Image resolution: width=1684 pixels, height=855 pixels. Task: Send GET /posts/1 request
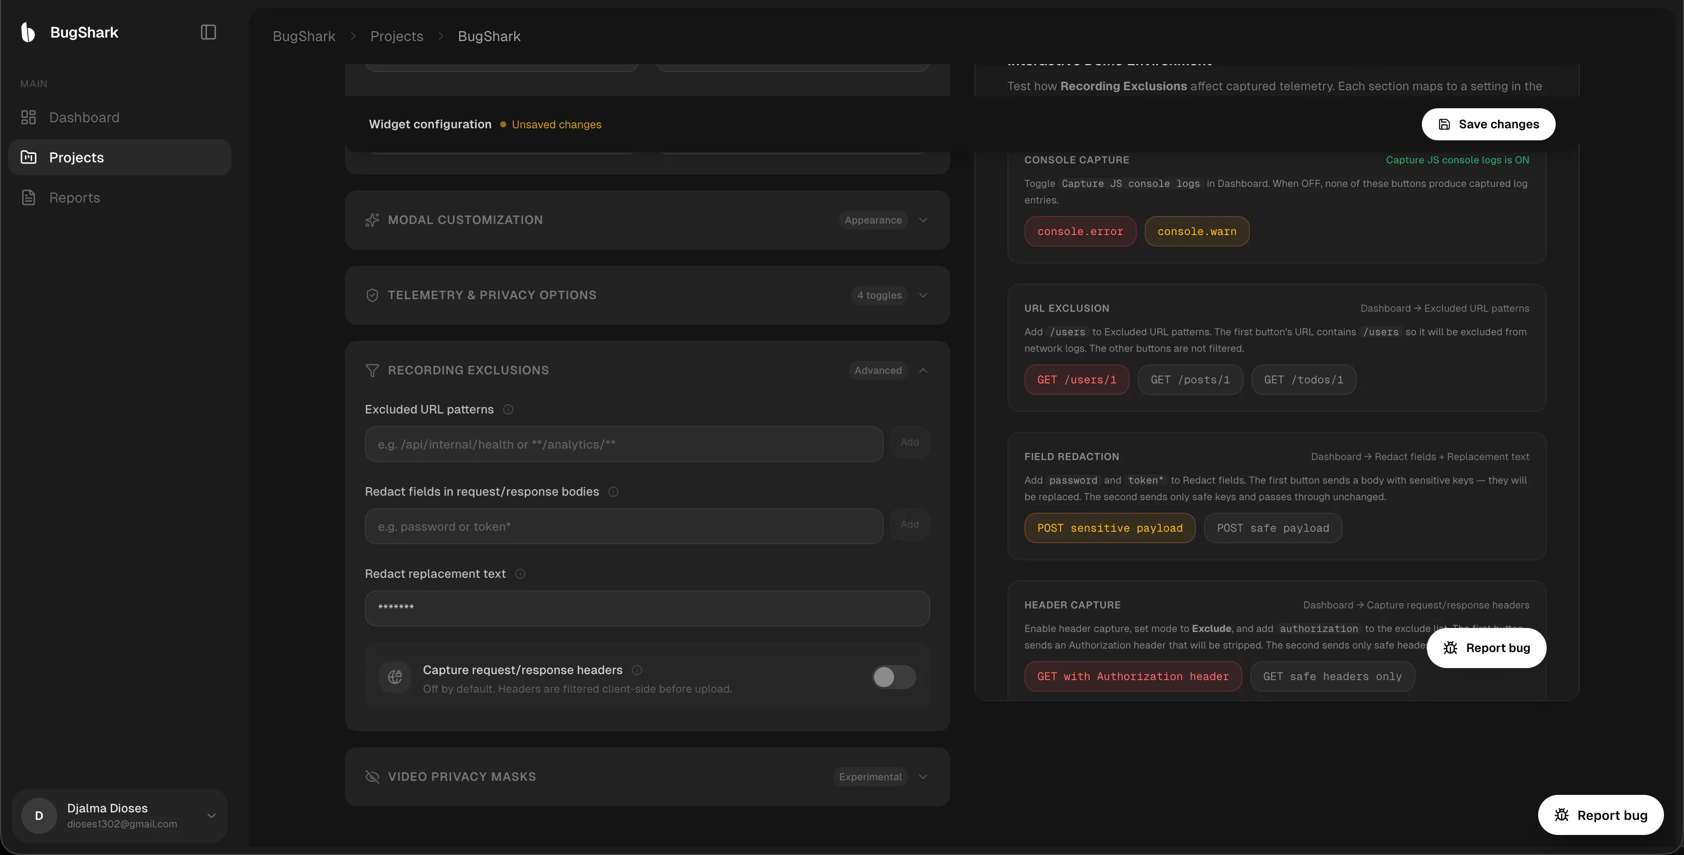tap(1190, 380)
